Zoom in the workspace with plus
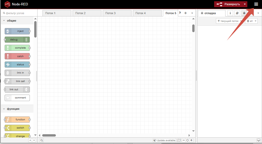262x144 pixels. (191, 140)
